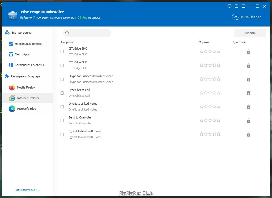Select the OneNote Linked Notes checkbox
This screenshot has width=272, height=198.
click(x=62, y=107)
